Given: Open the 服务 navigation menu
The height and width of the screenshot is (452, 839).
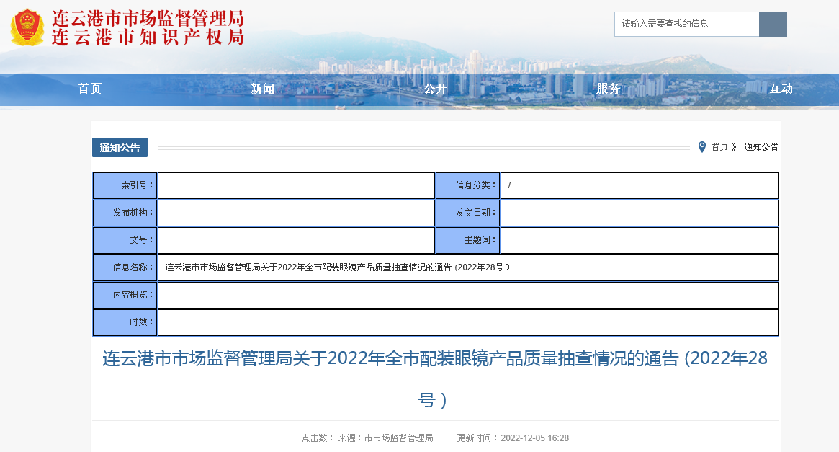Looking at the screenshot, I should click(x=608, y=89).
